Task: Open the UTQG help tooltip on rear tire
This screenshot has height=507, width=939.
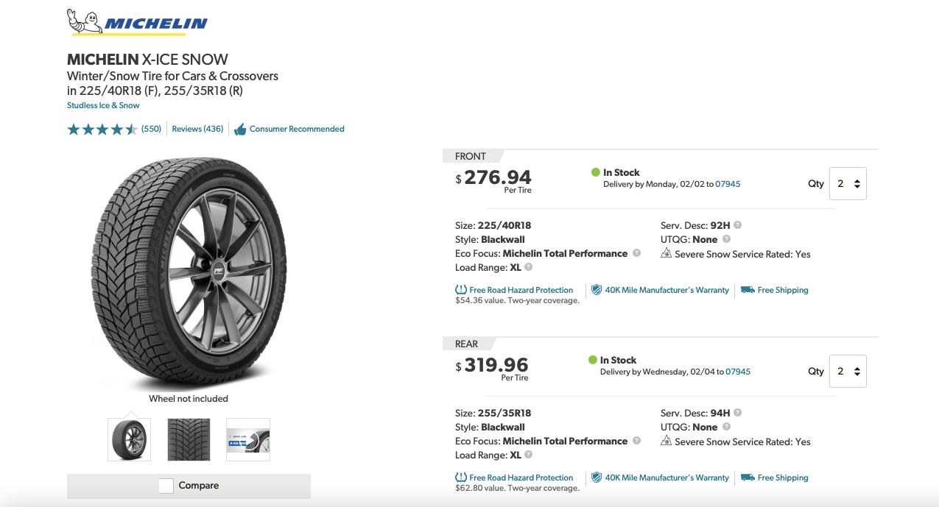Action: (726, 426)
